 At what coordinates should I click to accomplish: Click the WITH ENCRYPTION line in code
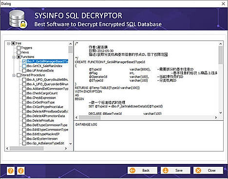click(x=88, y=91)
